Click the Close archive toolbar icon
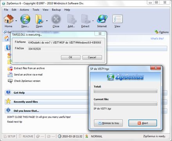The height and width of the screenshot is (141, 172). pos(56,19)
